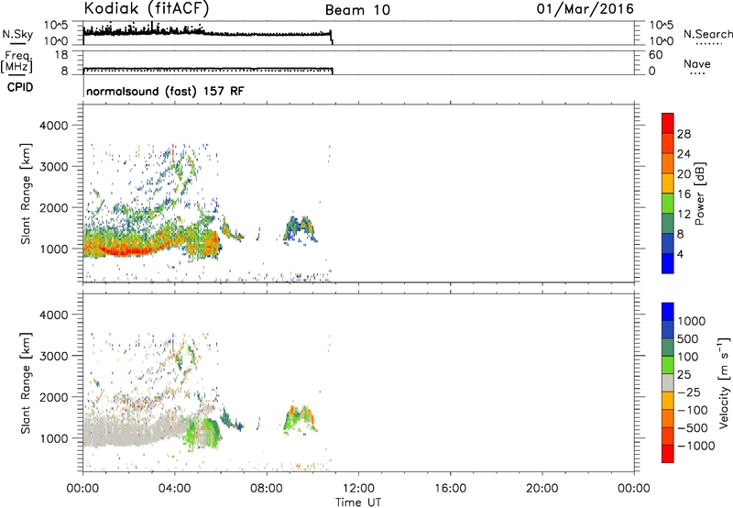The width and height of the screenshot is (733, 508).
Task: Click the 'Power [dB]' color bar title
Action: (699, 193)
